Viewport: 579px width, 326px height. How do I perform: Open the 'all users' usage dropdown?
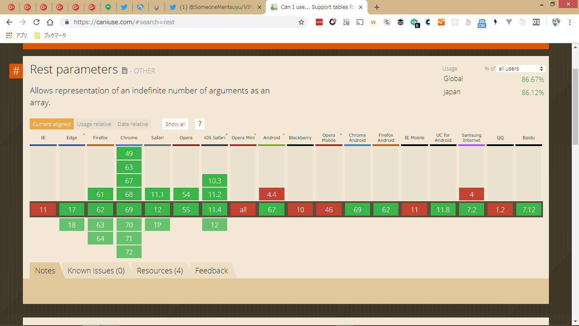[521, 68]
